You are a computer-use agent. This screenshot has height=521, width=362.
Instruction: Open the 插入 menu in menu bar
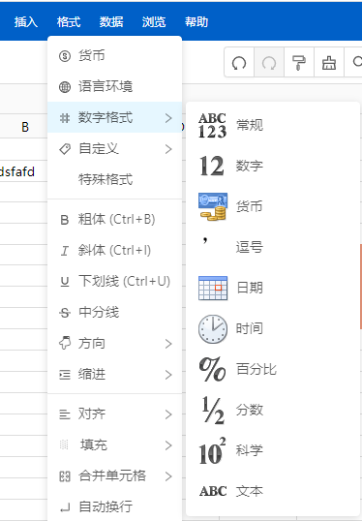point(26,22)
